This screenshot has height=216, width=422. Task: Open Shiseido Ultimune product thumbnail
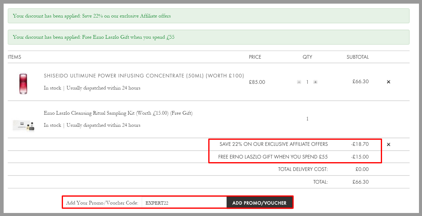tap(23, 84)
